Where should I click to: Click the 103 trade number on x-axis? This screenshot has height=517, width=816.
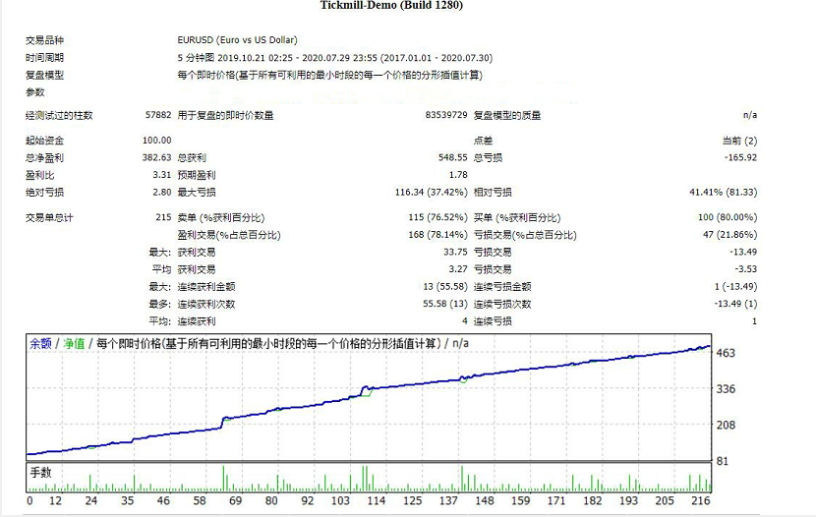[340, 500]
